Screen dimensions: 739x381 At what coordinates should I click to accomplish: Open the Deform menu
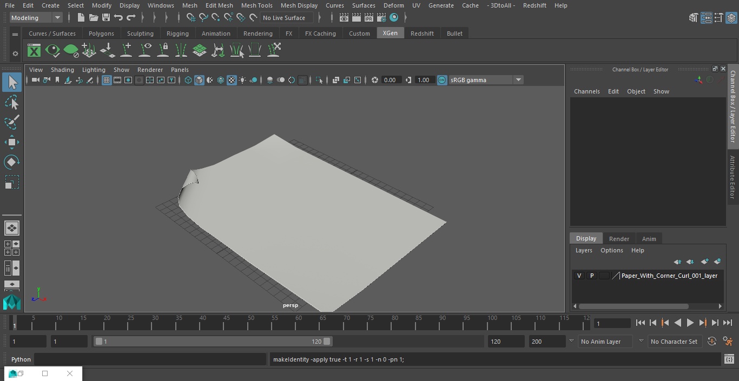(393, 5)
